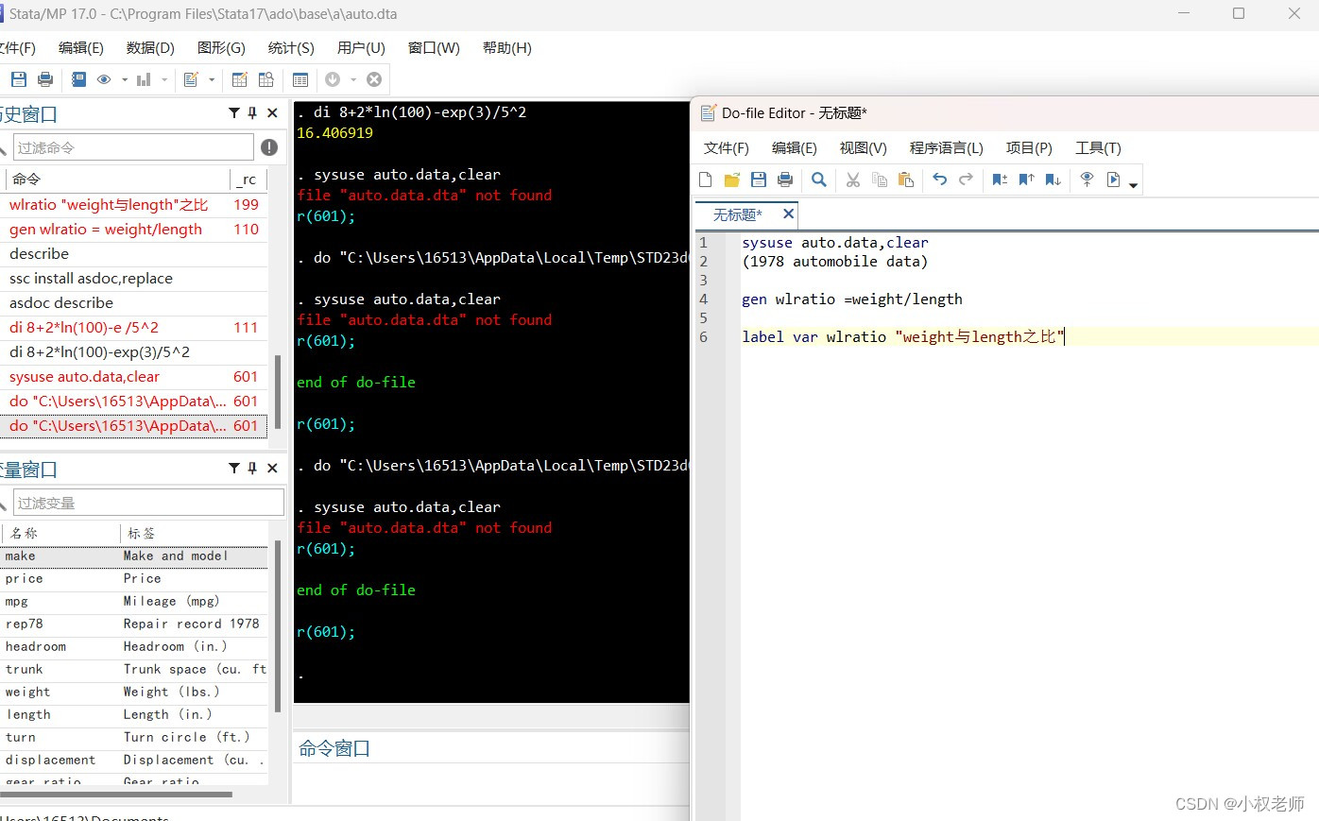This screenshot has height=821, width=1319.
Task: Open the Do-file Editor icon in main toolbar
Action: coord(191,79)
